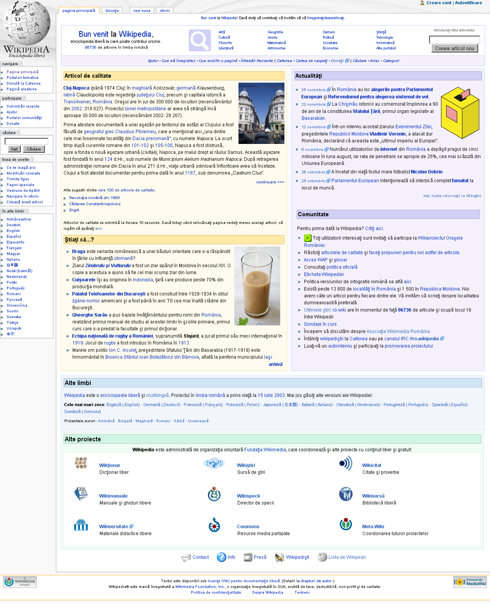Open the istoric tab

click(x=165, y=10)
